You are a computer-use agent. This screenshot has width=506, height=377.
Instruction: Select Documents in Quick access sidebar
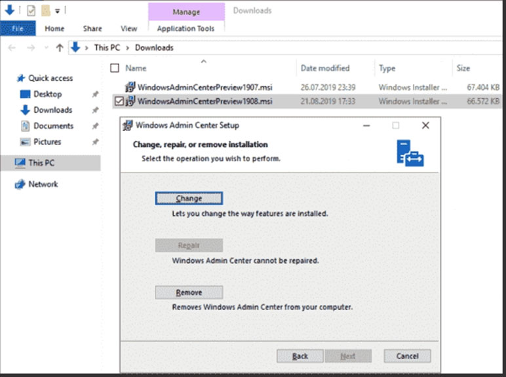click(53, 126)
